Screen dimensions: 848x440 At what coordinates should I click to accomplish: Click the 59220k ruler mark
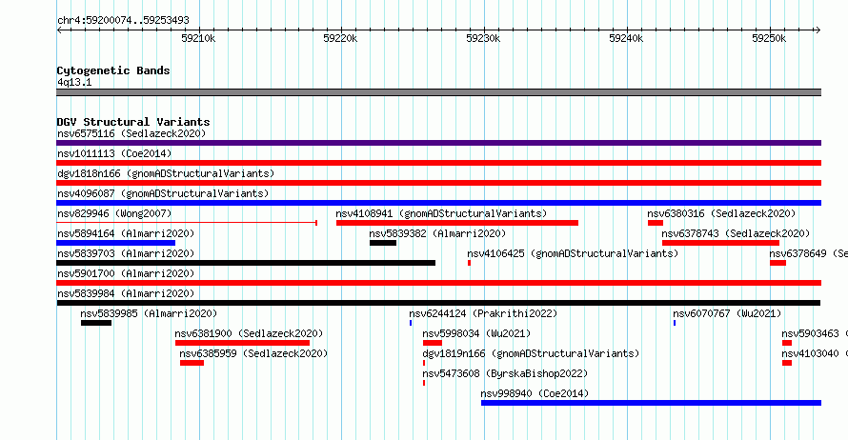point(340,38)
